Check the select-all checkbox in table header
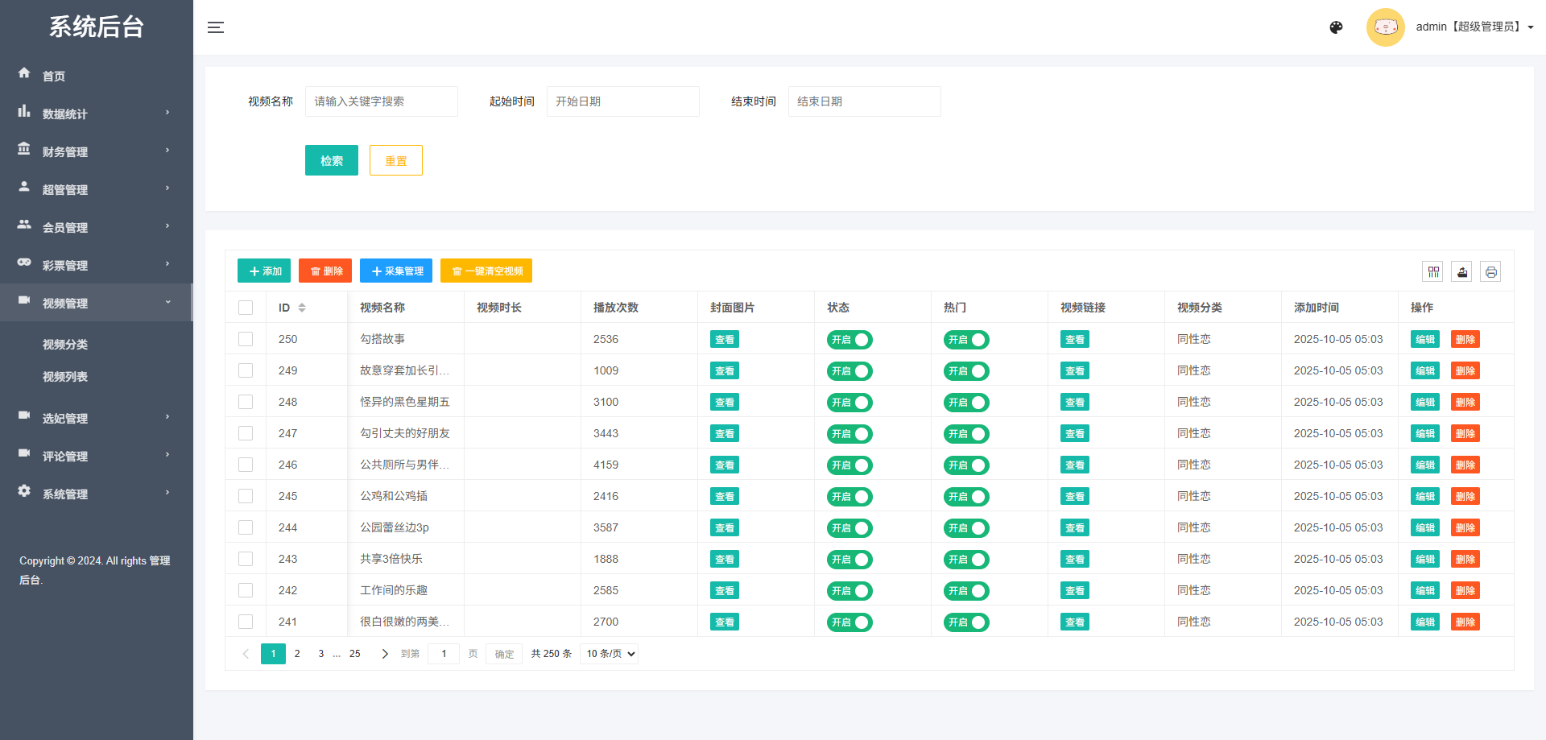The width and height of the screenshot is (1546, 740). 246,307
